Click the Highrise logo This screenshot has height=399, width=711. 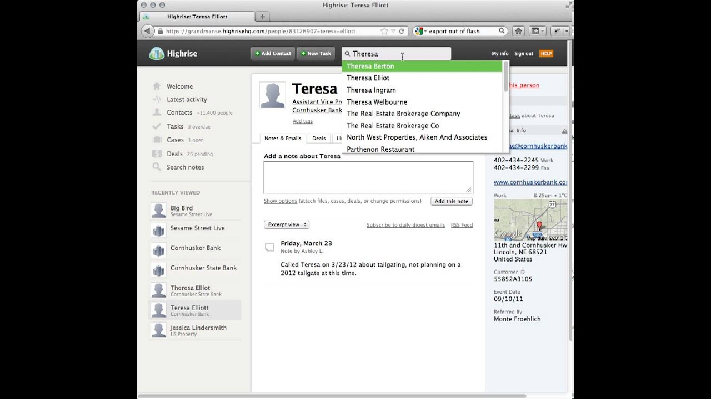(173, 53)
